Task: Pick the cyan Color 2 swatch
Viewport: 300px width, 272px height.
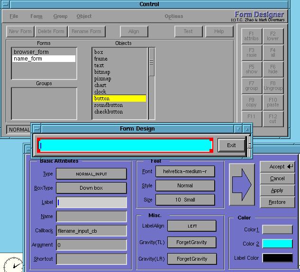Action: coord(277,244)
